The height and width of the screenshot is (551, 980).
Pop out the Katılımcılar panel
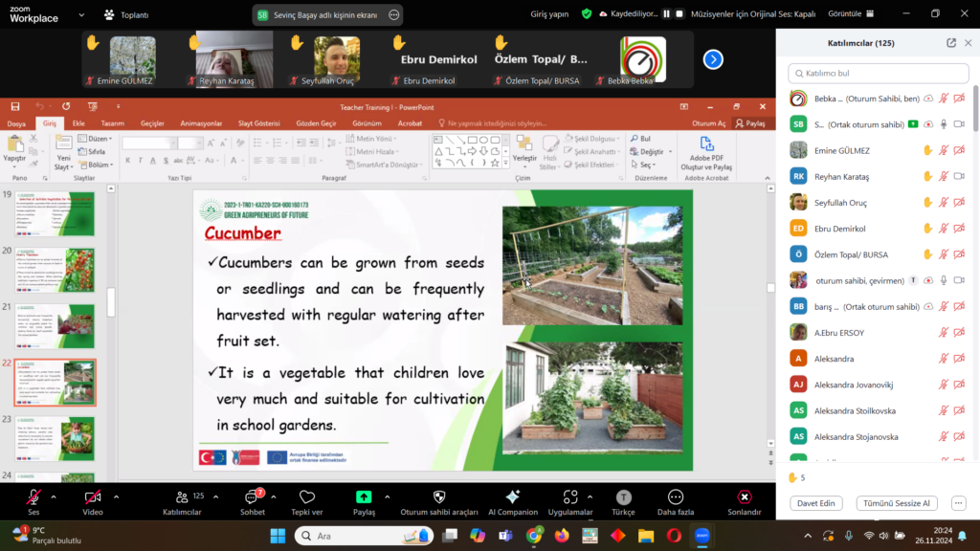coord(951,43)
